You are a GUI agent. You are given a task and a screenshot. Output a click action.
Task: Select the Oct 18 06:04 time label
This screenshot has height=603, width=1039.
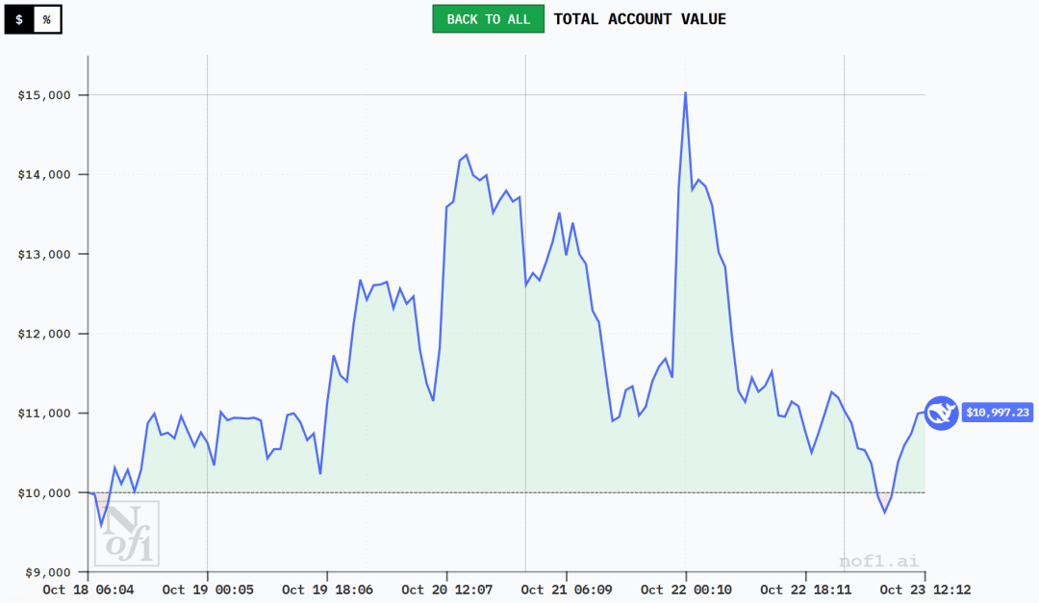89,590
